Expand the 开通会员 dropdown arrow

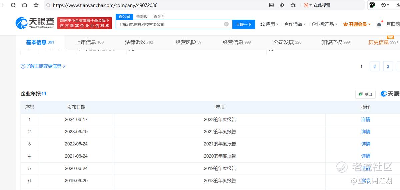tap(369, 25)
